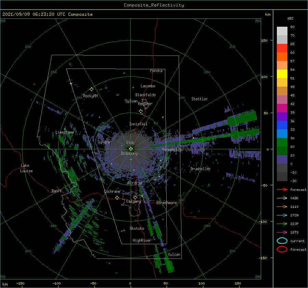The width and height of the screenshot is (308, 288).
Task: Click the ThreeHills label
Action: point(172,150)
